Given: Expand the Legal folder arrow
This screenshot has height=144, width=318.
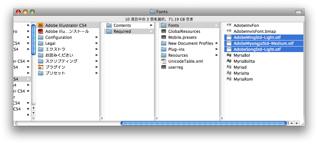Looking at the screenshot, I should point(97,43).
